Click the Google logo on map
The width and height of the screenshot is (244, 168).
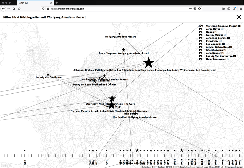click(6, 166)
